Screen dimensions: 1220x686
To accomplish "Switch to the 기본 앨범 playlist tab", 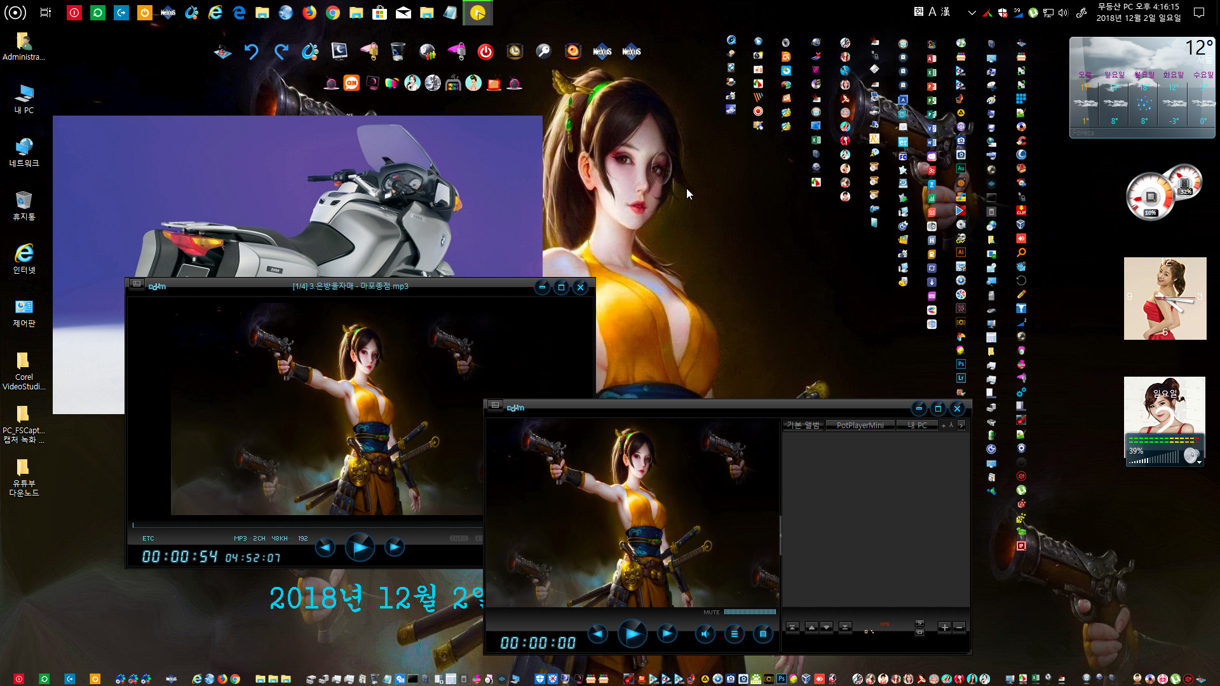I will click(x=803, y=425).
